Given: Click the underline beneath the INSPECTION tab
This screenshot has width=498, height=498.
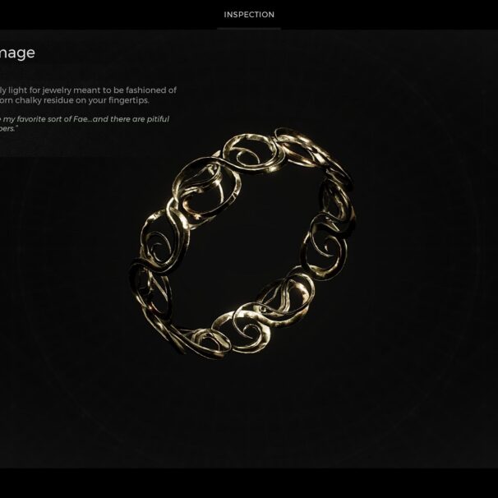Looking at the screenshot, I should (249, 29).
